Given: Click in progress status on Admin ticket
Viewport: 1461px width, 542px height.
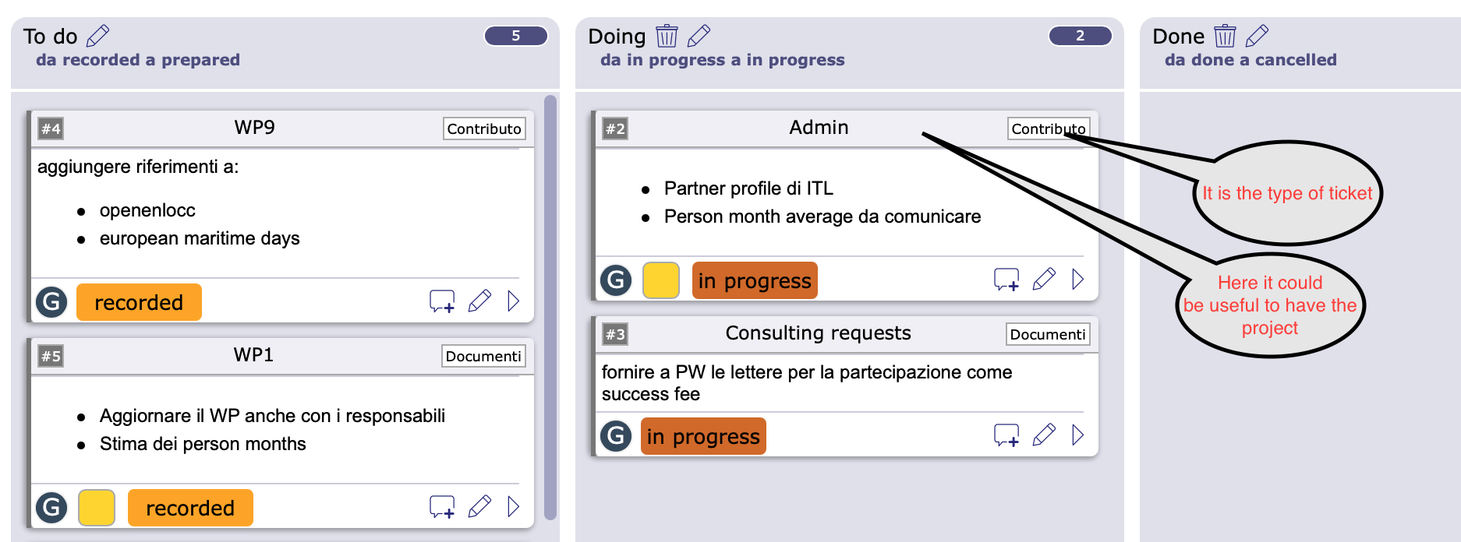Looking at the screenshot, I should (754, 280).
